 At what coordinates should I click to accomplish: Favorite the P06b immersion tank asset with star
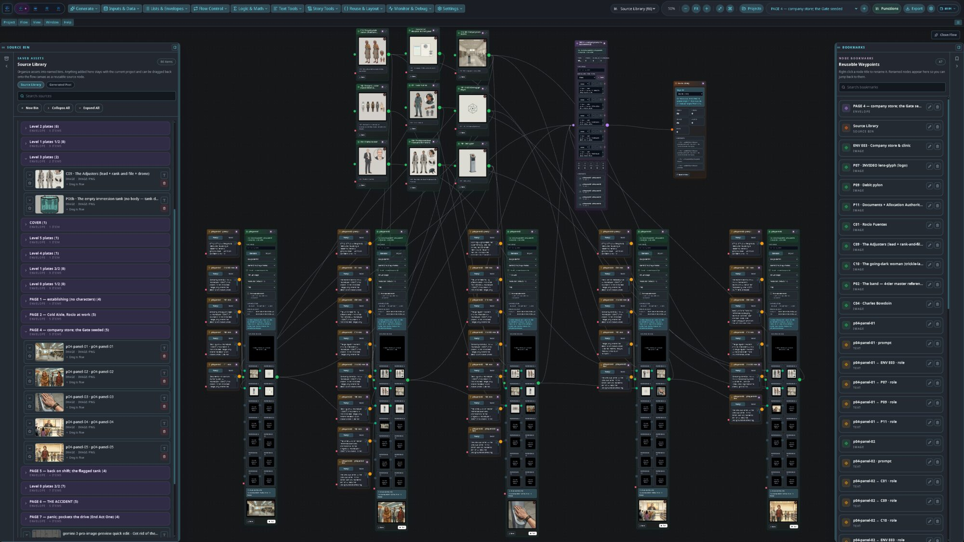tap(29, 208)
